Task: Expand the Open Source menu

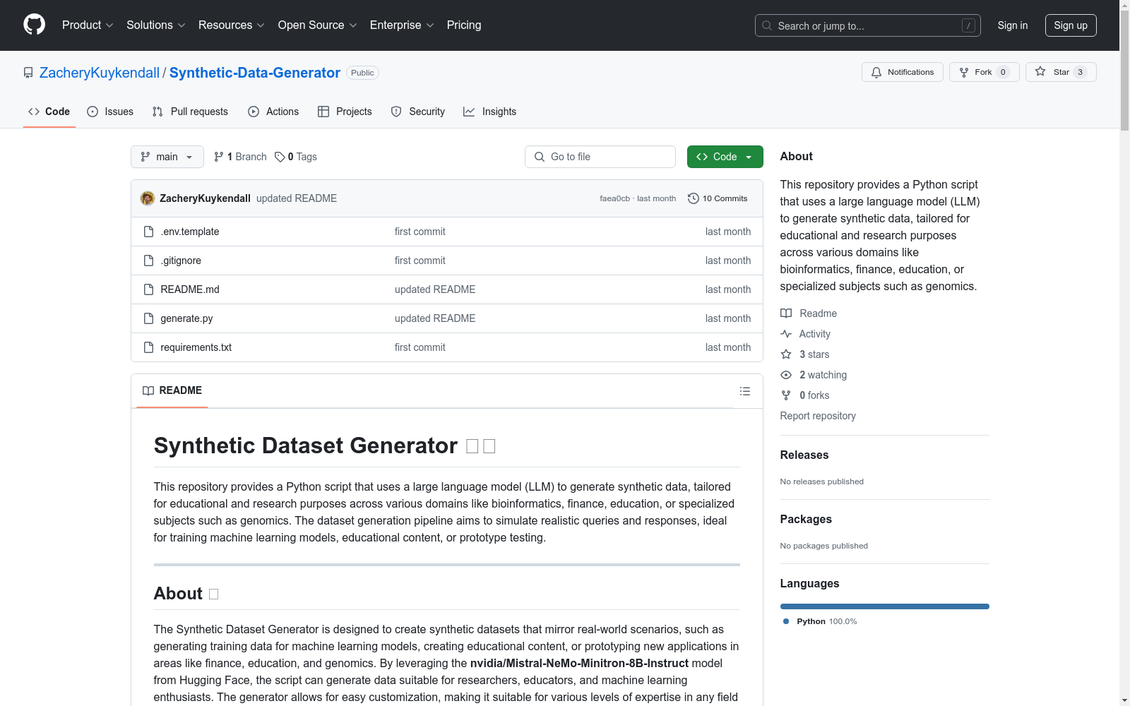Action: click(x=318, y=25)
